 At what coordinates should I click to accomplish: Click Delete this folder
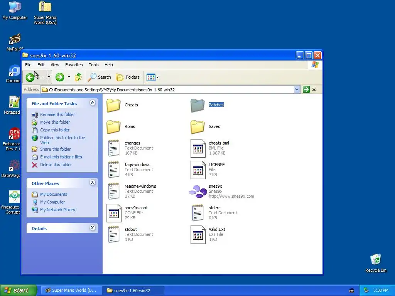tap(56, 165)
